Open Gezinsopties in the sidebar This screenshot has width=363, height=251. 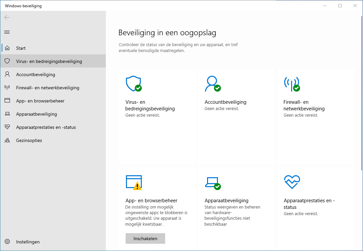tap(29, 140)
